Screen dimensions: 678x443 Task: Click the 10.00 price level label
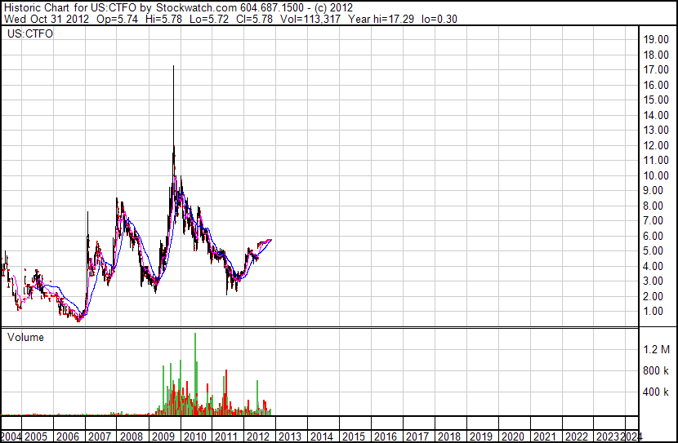(657, 175)
